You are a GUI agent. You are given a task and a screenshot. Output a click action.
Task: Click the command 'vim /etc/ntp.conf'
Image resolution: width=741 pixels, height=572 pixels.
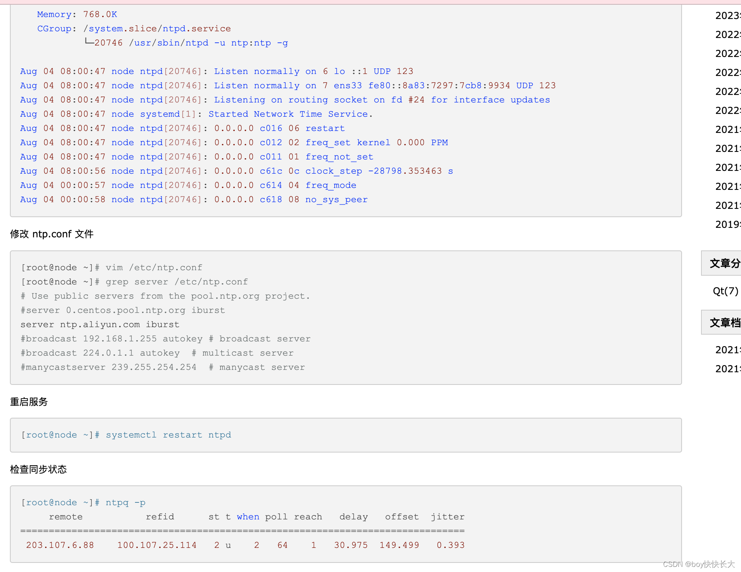pyautogui.click(x=154, y=268)
